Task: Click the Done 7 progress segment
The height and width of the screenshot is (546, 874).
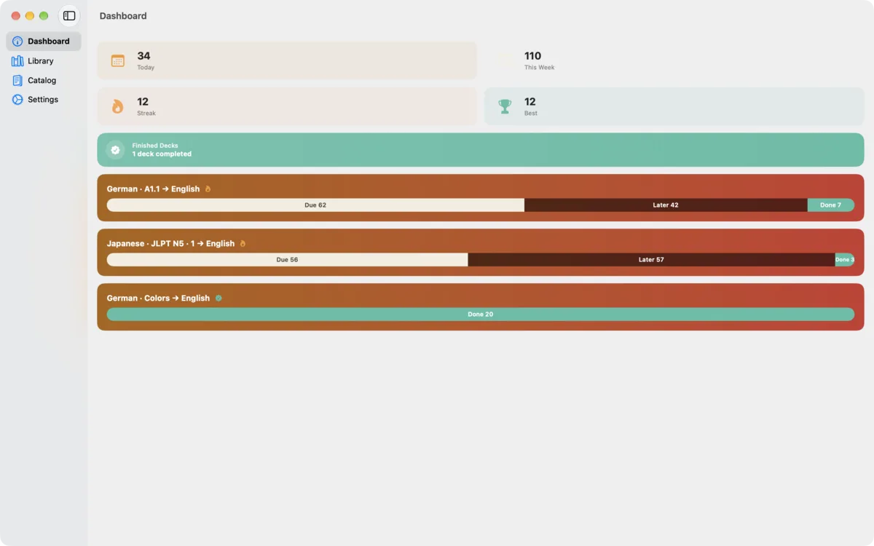Action: pyautogui.click(x=831, y=205)
